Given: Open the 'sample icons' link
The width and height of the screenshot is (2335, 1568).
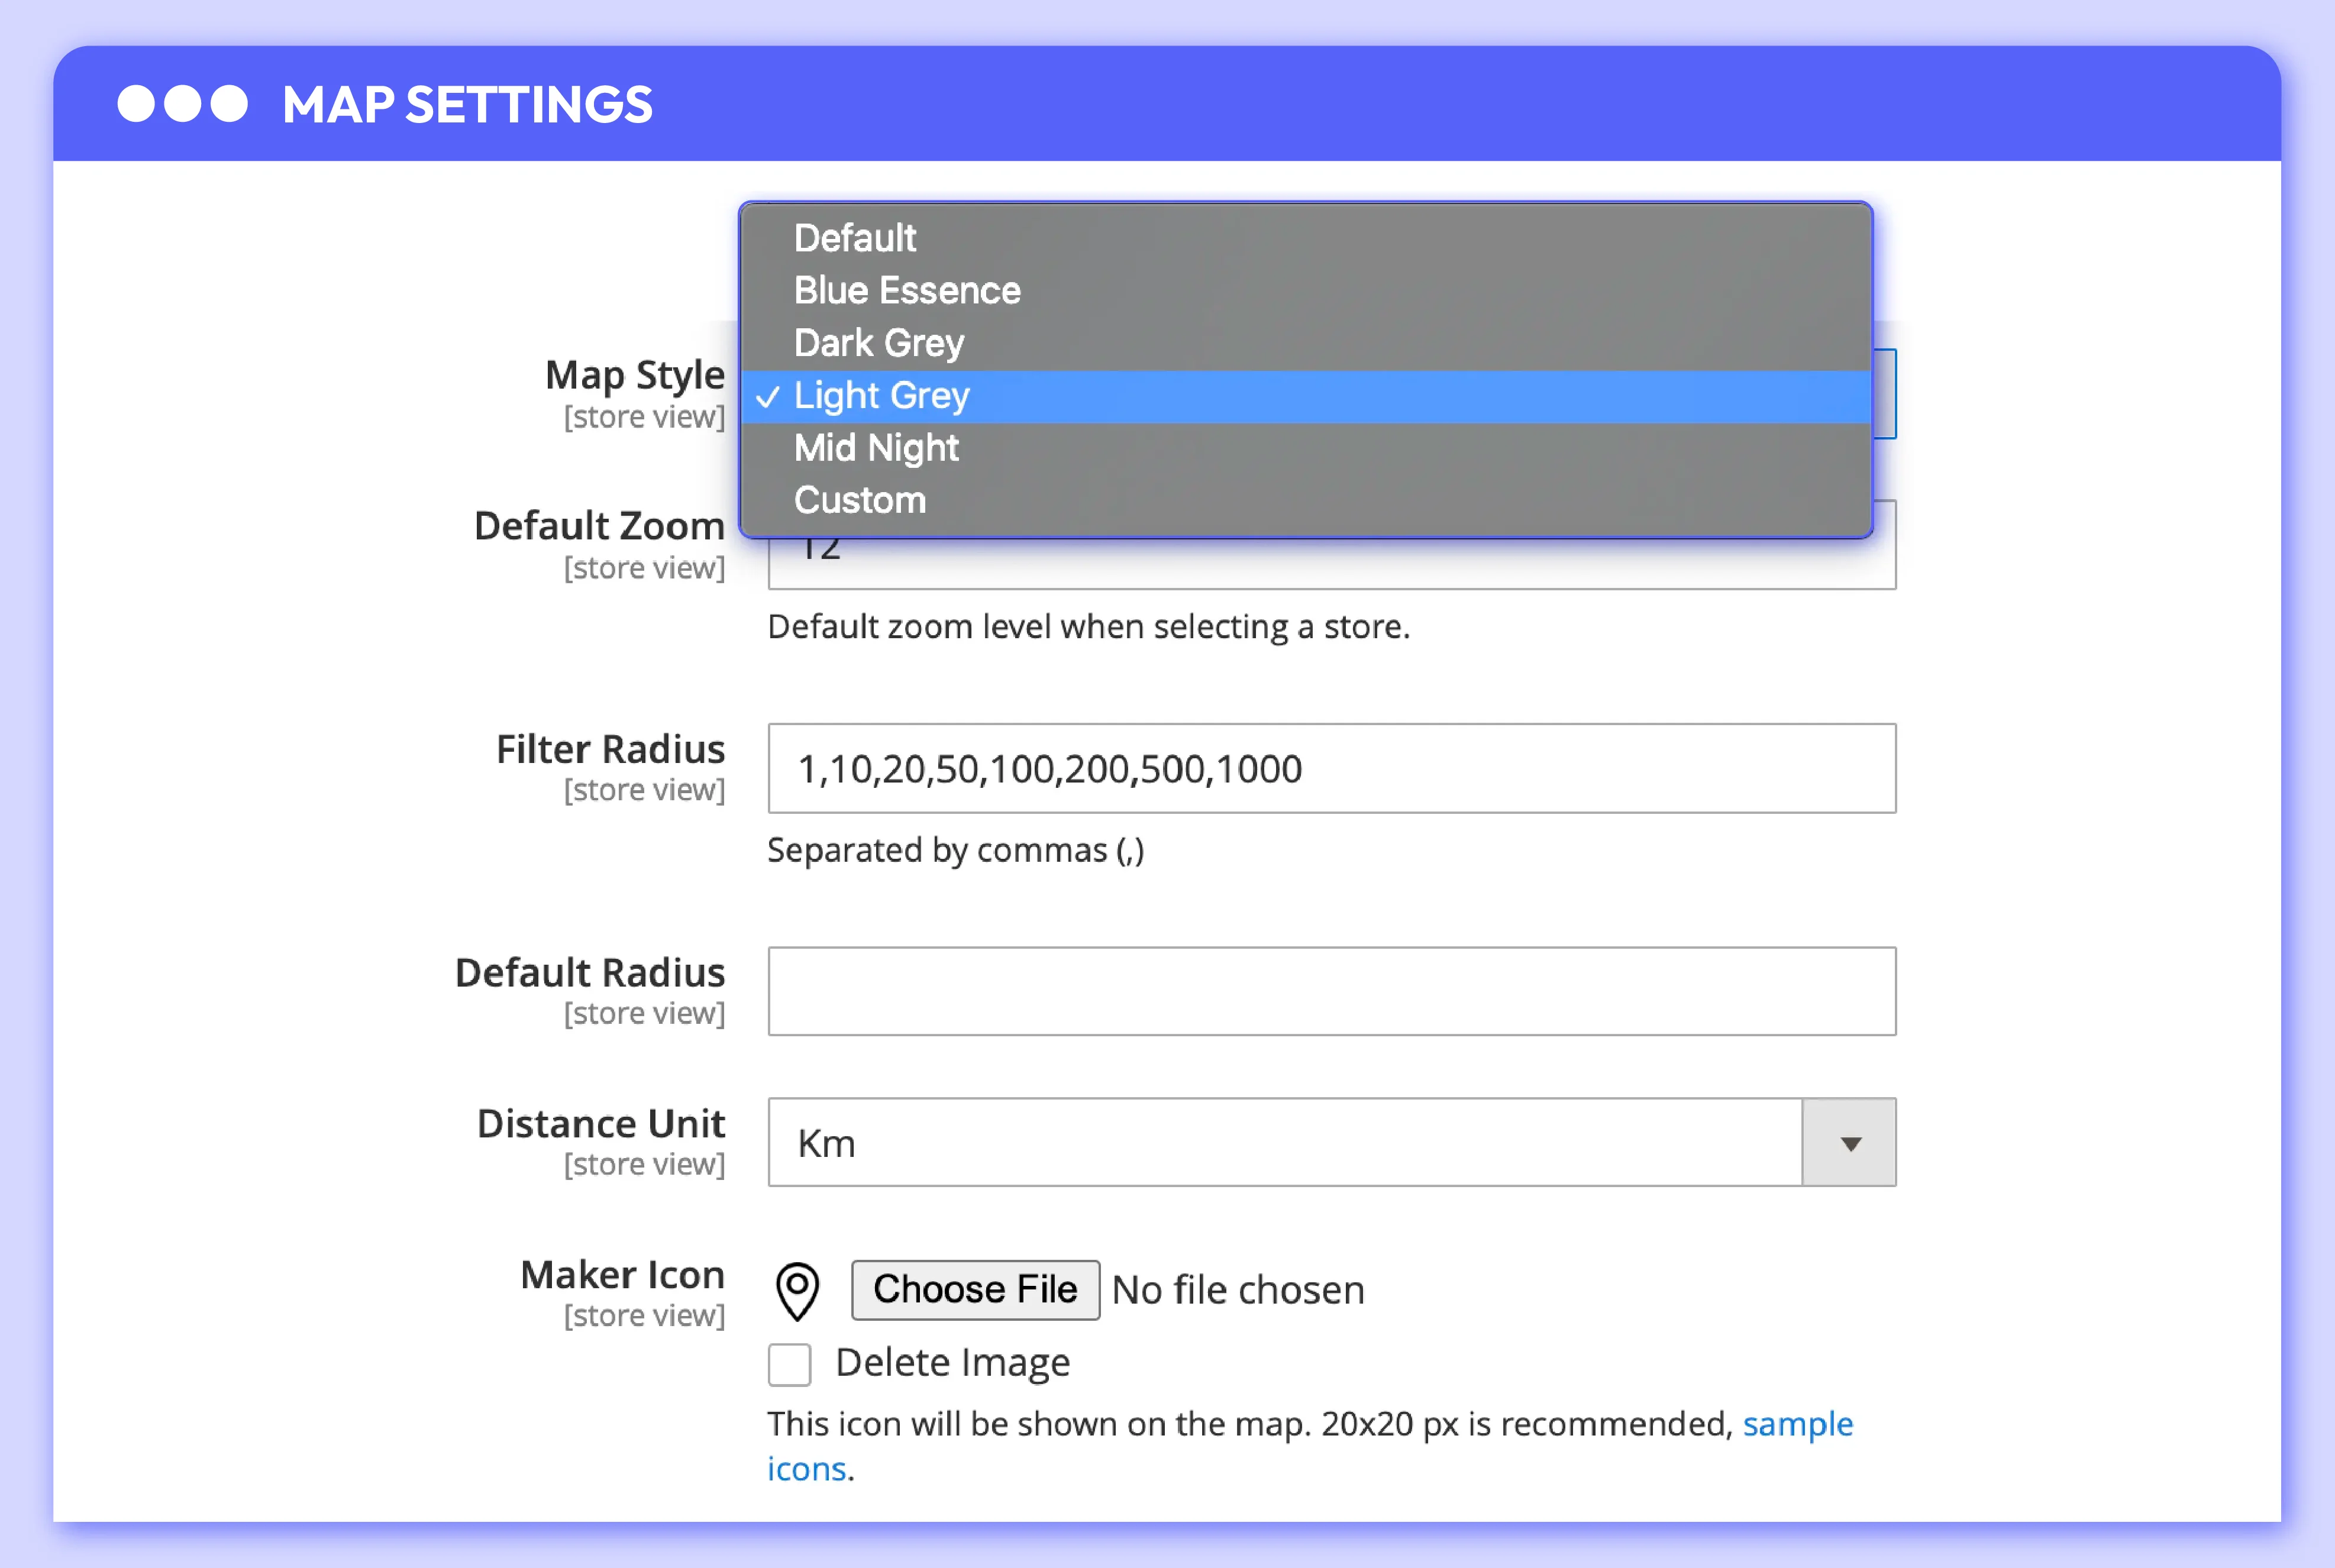Looking at the screenshot, I should (x=1797, y=1424).
